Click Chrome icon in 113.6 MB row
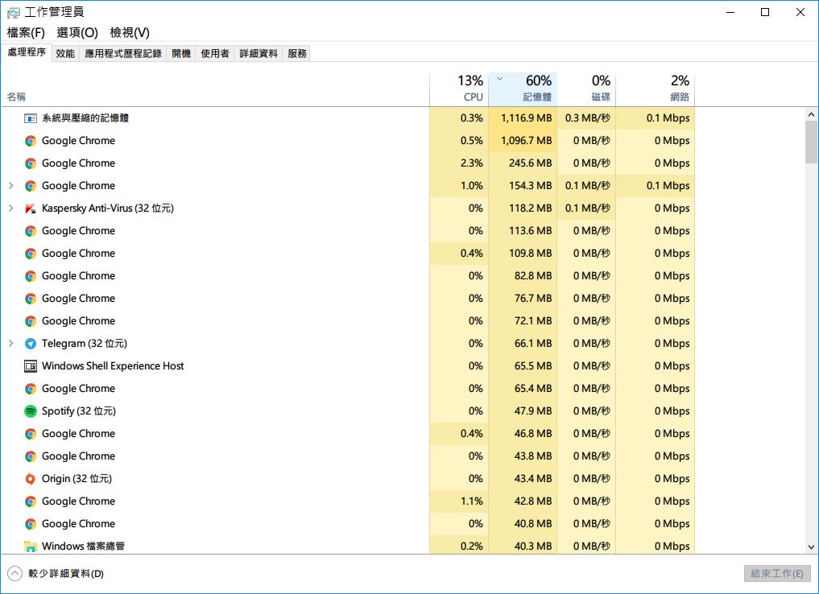 31,231
